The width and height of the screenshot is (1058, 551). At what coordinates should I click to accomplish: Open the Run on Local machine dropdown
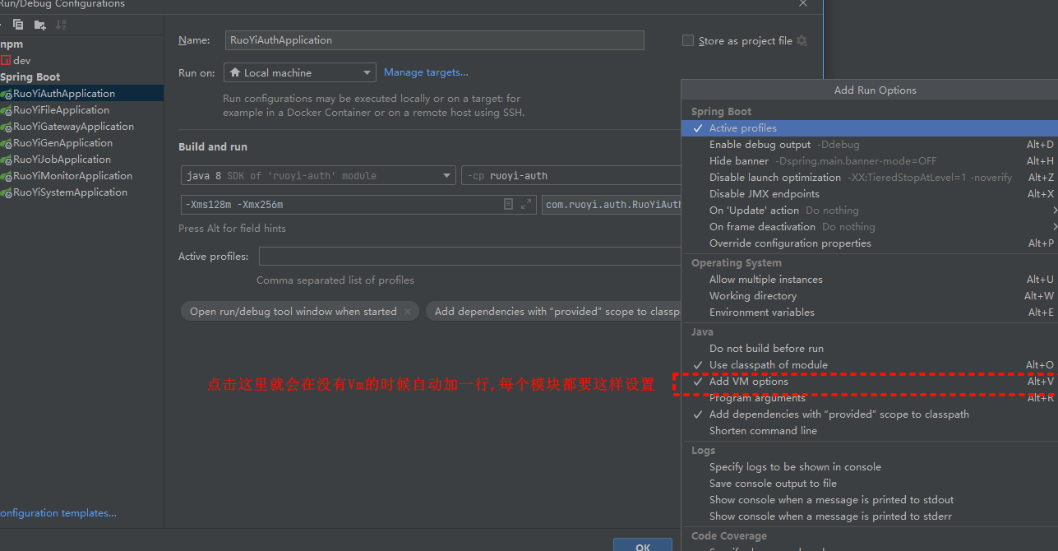click(300, 72)
